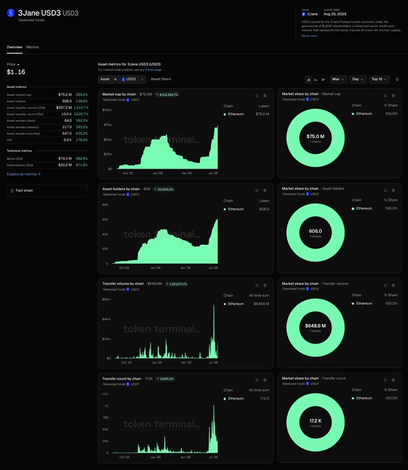Open the Day granularity dropdown
This screenshot has height=470, width=408.
358,79
